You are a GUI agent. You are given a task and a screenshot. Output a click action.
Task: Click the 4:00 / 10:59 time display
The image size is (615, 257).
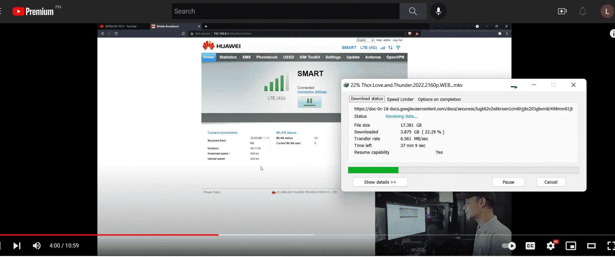64,245
